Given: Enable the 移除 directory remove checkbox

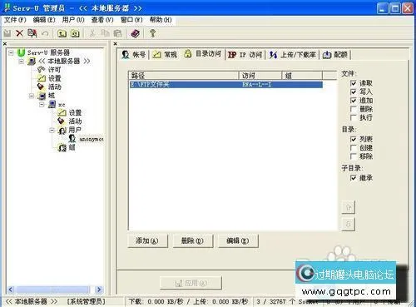Looking at the screenshot, I should pyautogui.click(x=354, y=156).
